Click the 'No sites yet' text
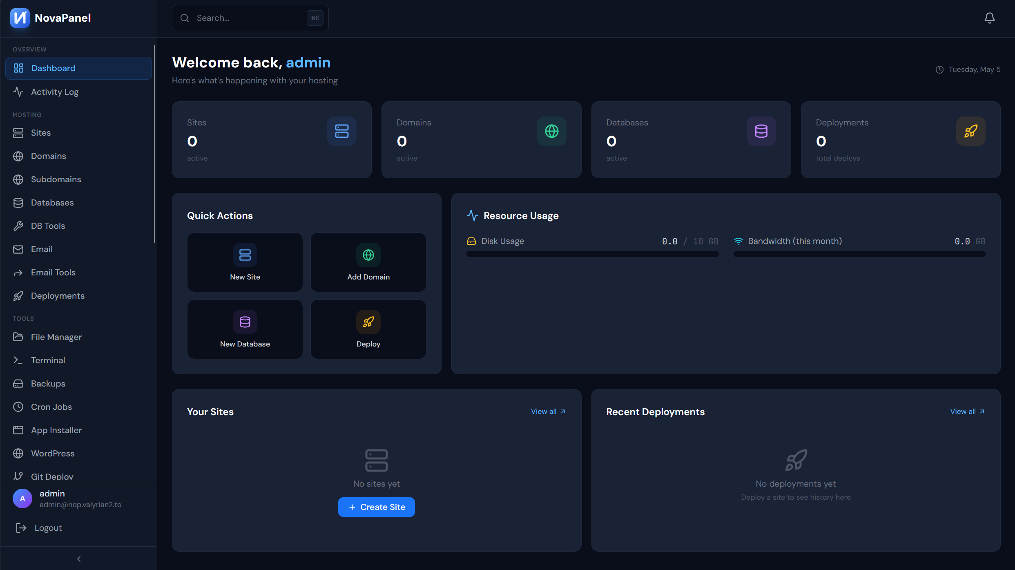This screenshot has height=570, width=1015. [x=377, y=484]
